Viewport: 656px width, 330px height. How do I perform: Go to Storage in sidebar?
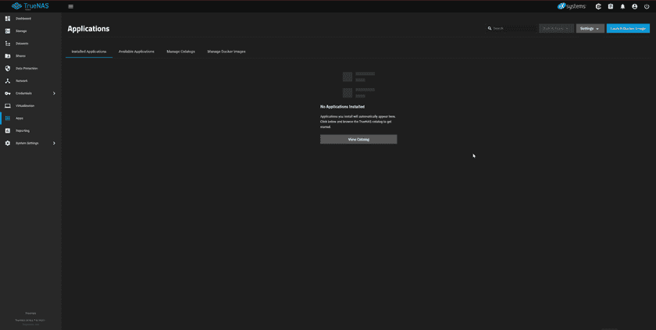(x=21, y=31)
